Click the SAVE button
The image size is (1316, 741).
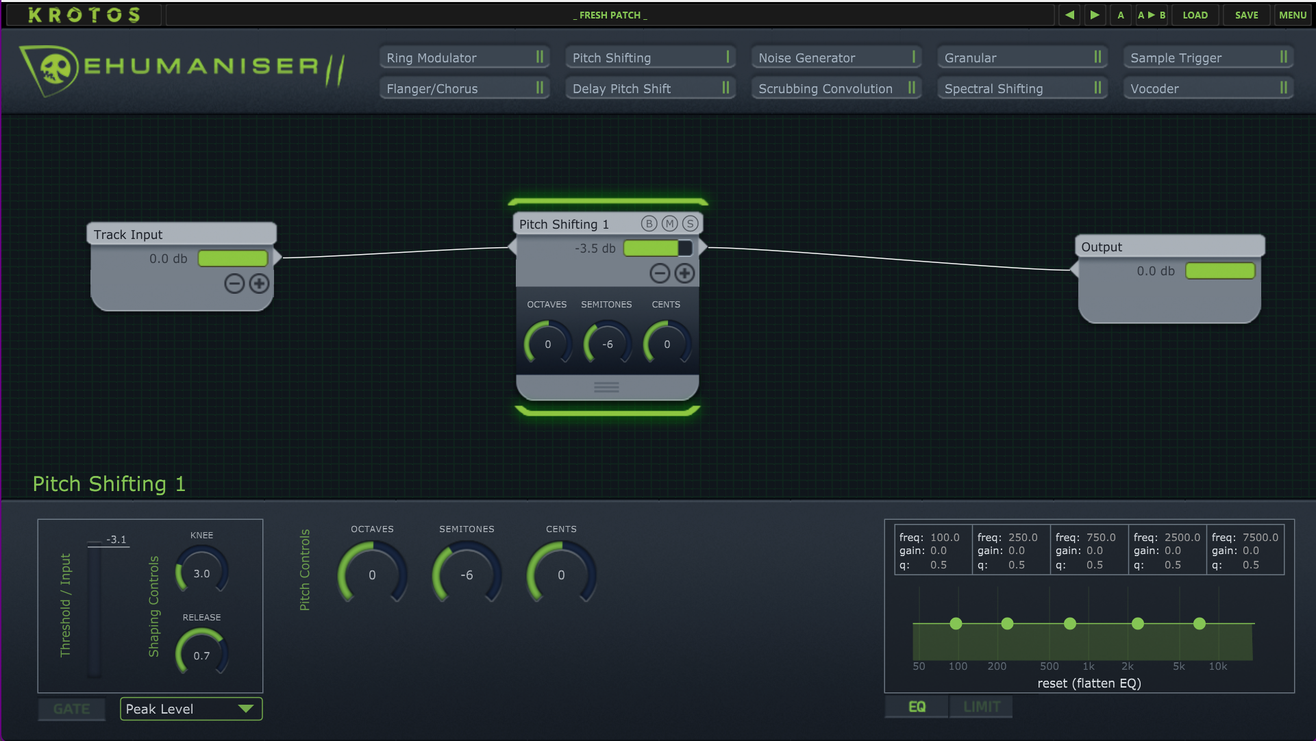point(1246,14)
